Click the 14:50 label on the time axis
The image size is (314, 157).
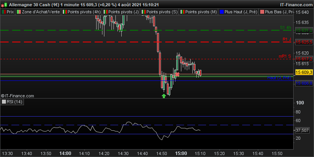click(x=162, y=153)
